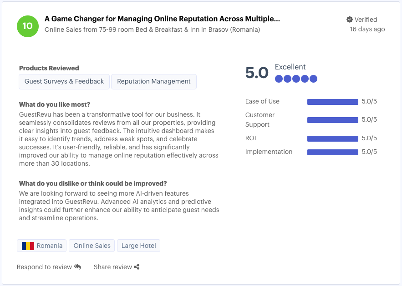402x286 pixels.
Task: Click the fifth blue rating dot under Excellent
Action: (313, 79)
